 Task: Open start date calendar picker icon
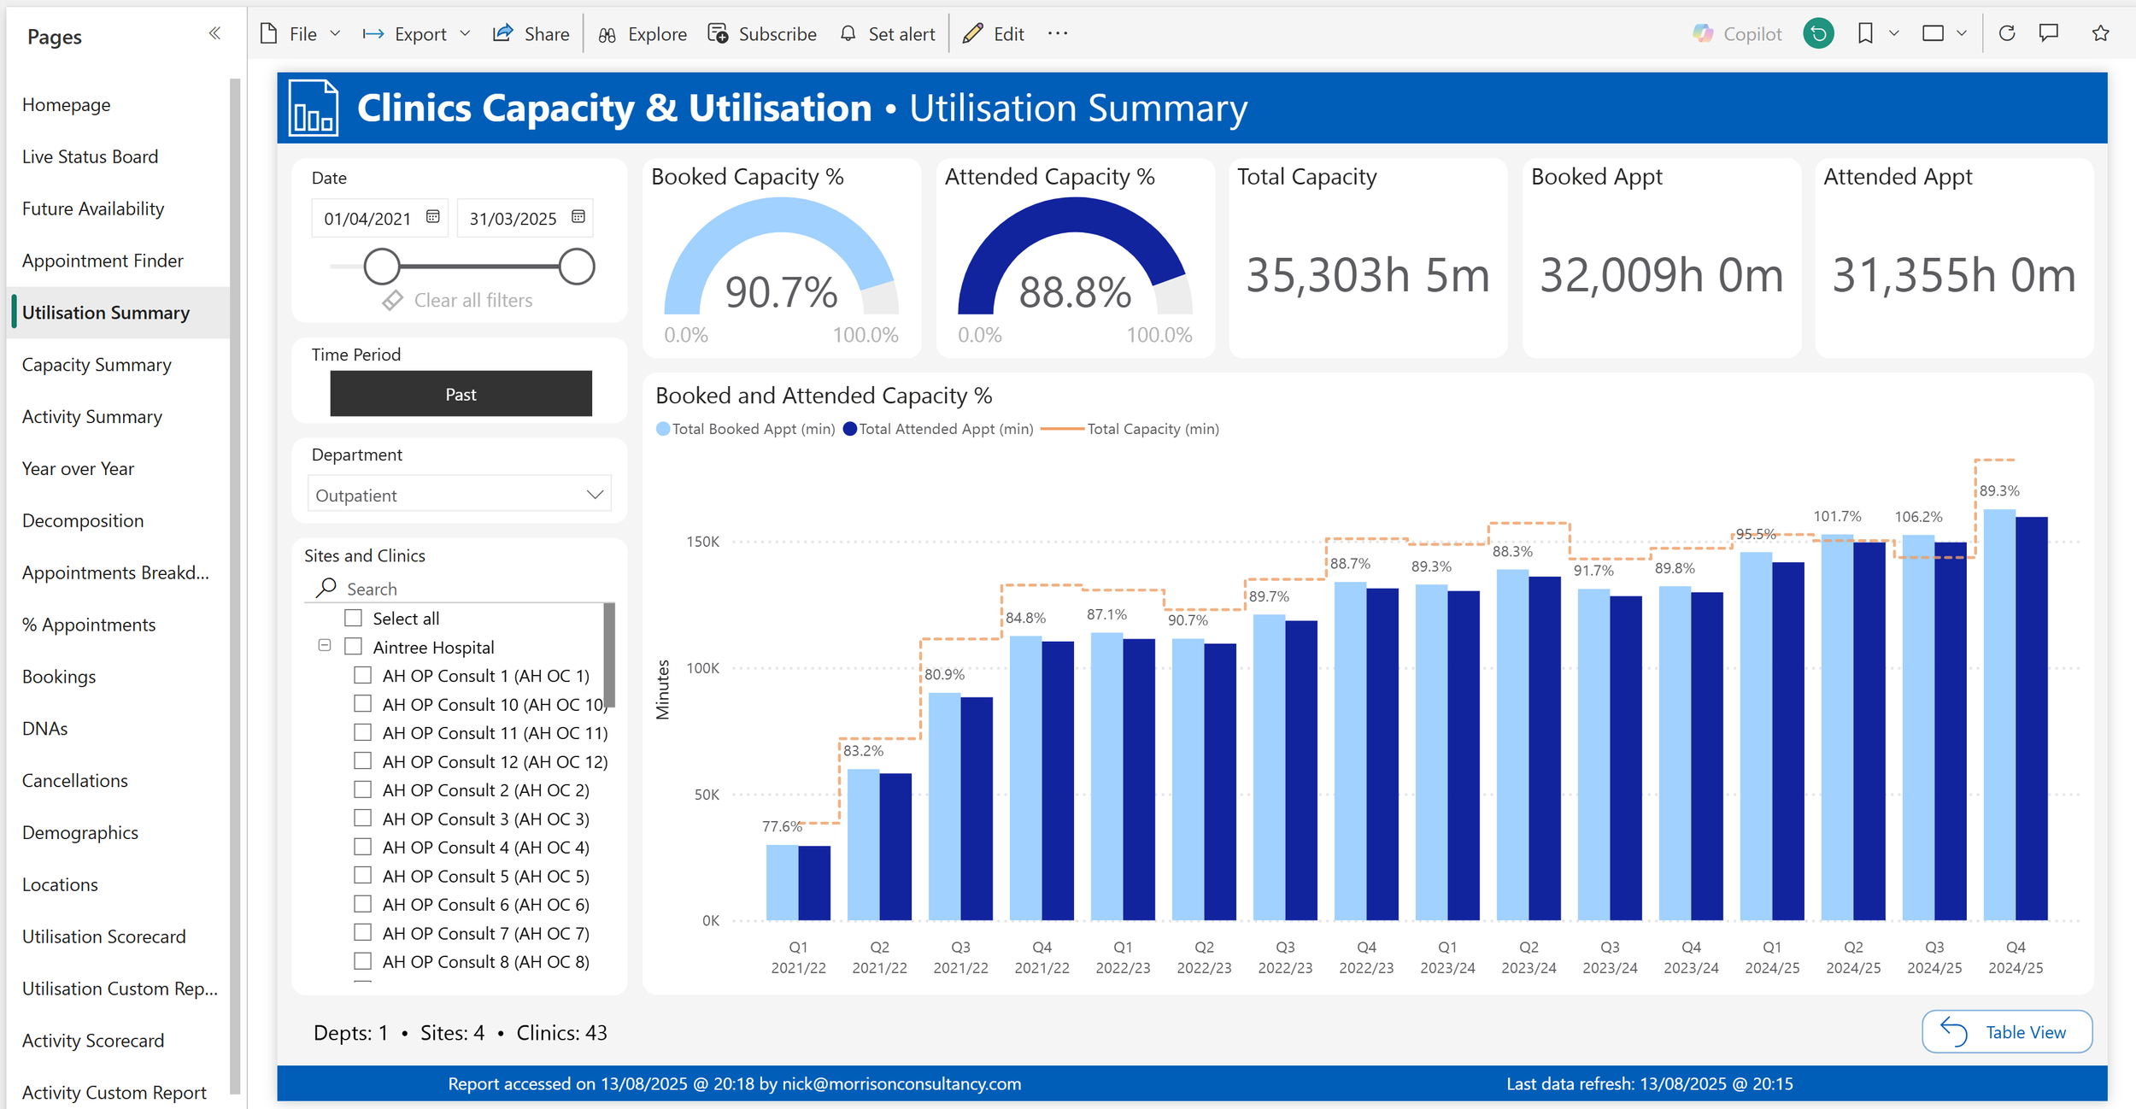coord(433,217)
